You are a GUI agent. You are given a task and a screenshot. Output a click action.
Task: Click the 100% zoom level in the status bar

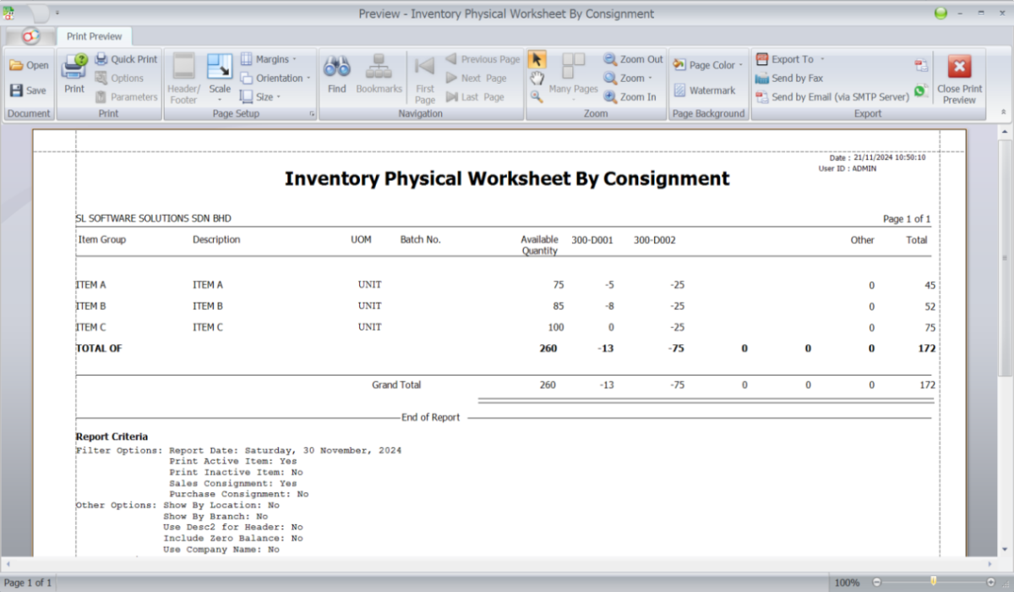tap(848, 583)
